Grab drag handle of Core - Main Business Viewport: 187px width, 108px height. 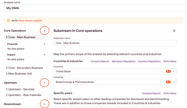7,37
